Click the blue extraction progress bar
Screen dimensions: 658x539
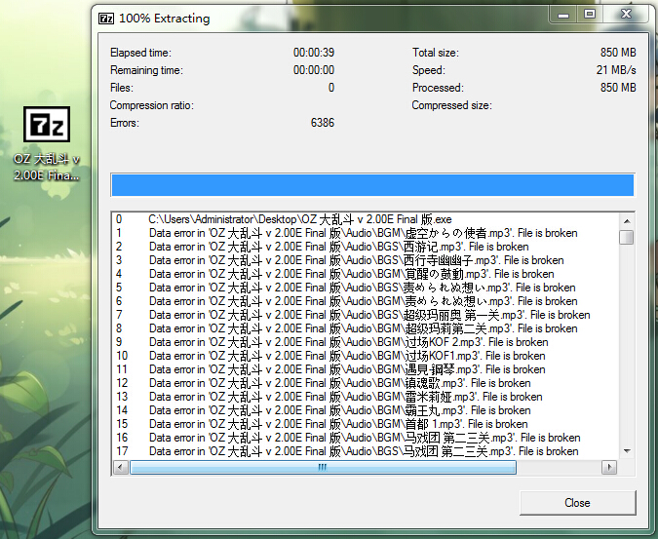click(x=372, y=185)
